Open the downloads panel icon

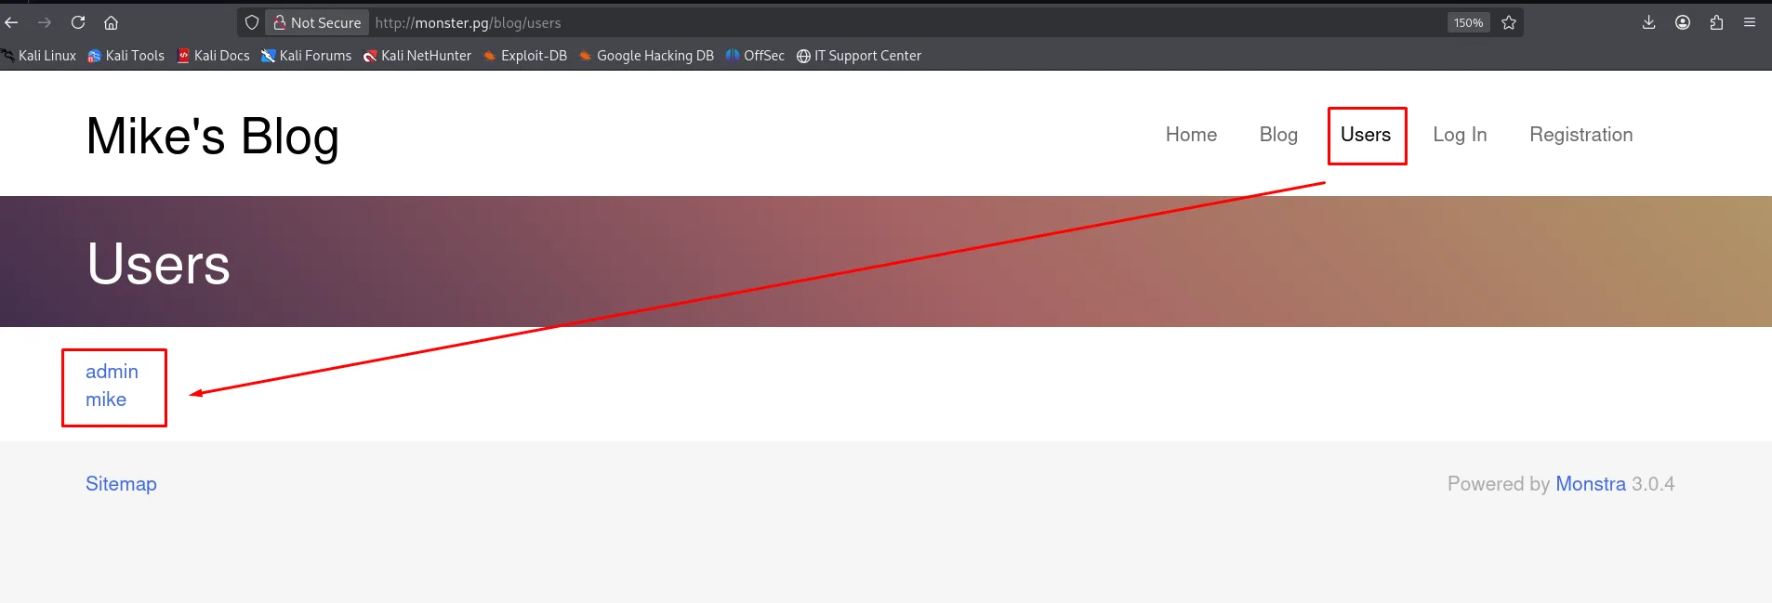click(1649, 22)
